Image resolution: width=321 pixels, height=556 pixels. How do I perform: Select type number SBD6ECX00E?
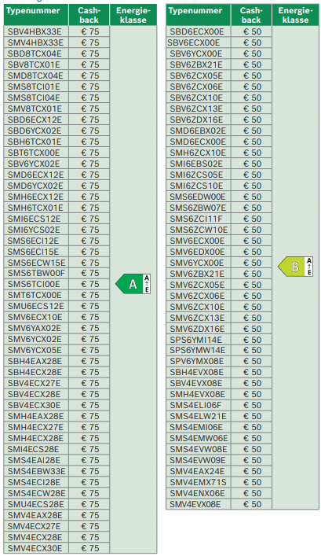pos(197,31)
